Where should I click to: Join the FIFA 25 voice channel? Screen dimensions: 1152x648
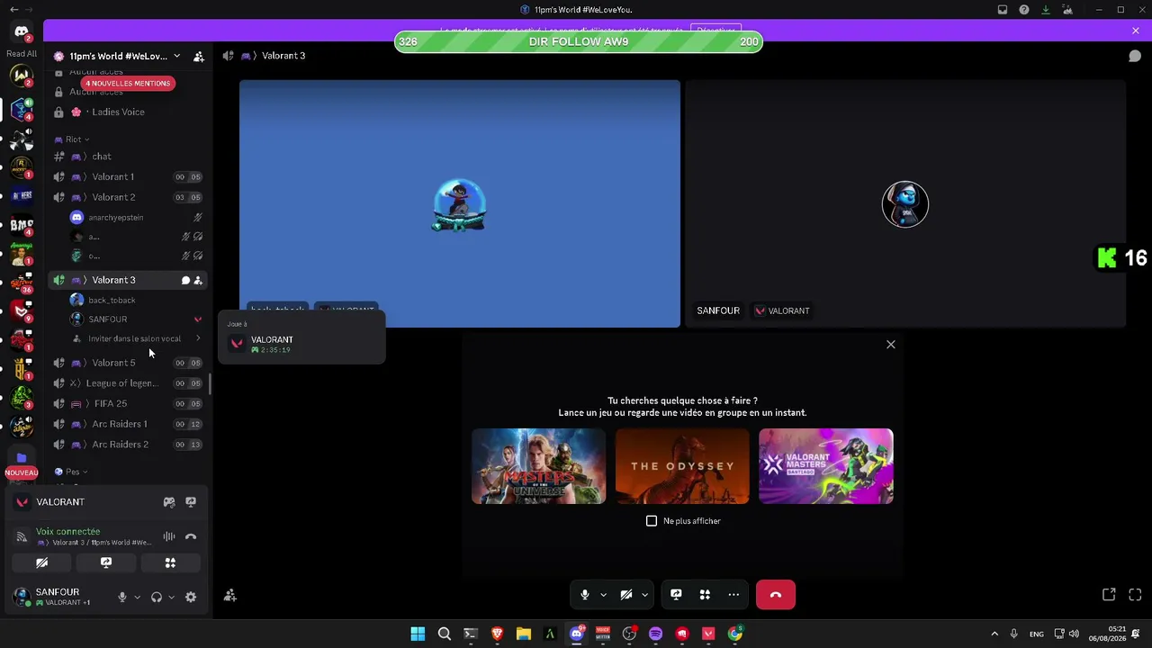coord(128,404)
